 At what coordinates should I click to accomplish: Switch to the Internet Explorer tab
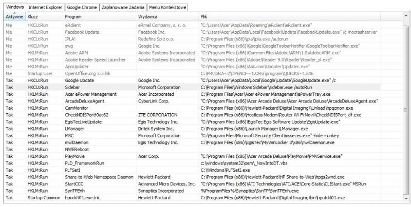point(45,8)
